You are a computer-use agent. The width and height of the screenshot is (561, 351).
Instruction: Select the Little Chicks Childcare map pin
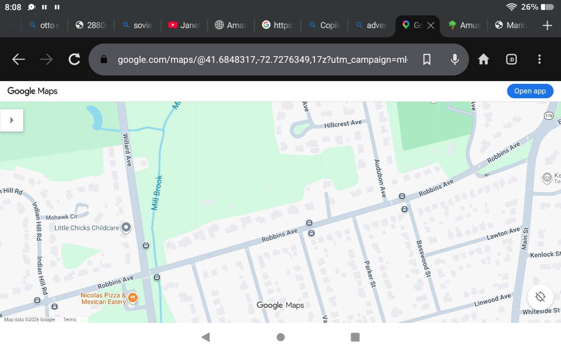(126, 227)
